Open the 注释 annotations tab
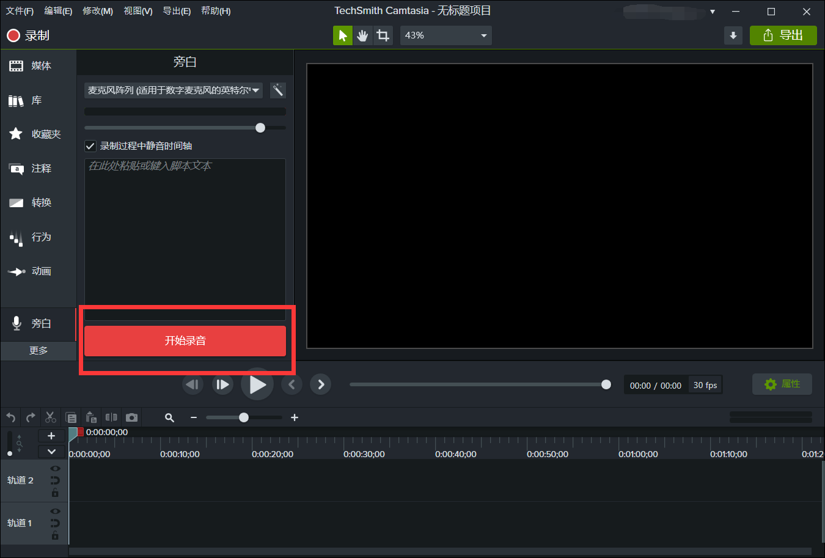825x558 pixels. 38,168
